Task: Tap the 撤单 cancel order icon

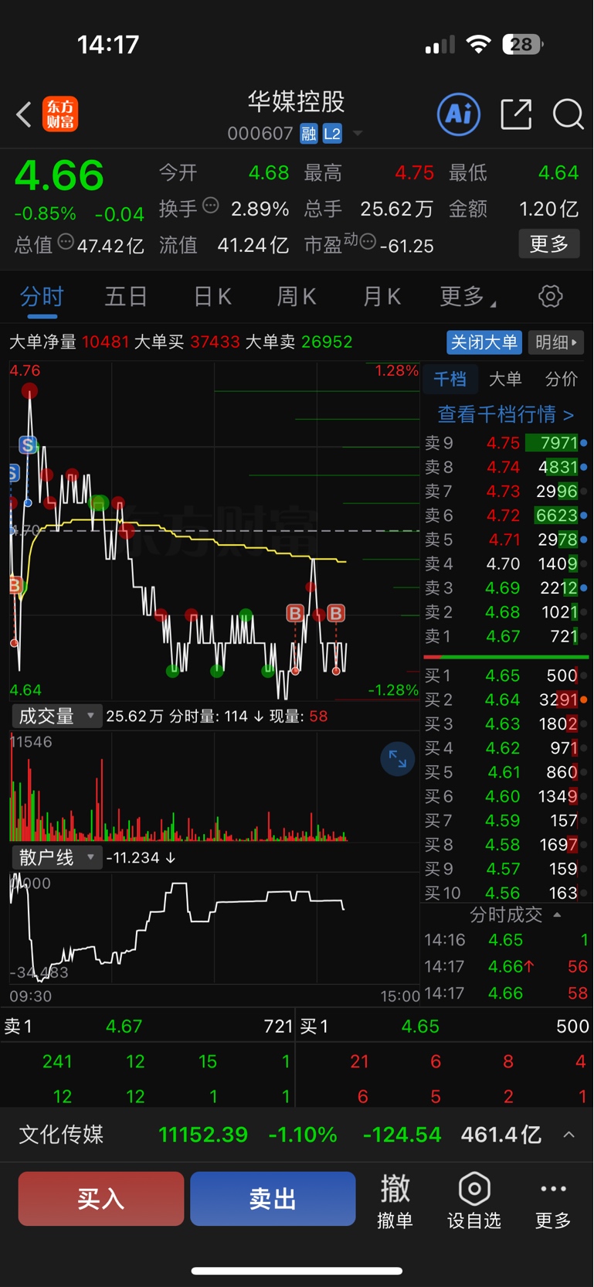Action: (x=395, y=1189)
